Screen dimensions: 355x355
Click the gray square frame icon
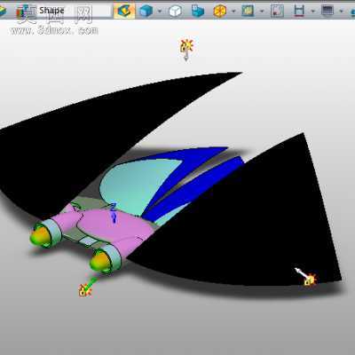coord(278,12)
